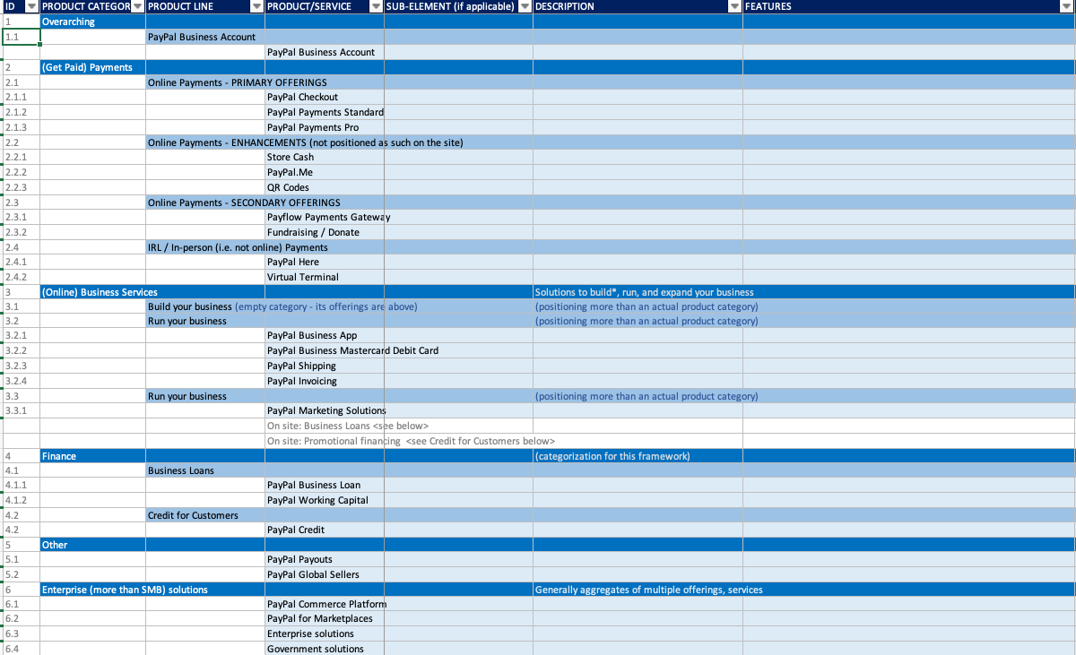Select the 'PayPal Commerce Platform' cell
1076x655 pixels.
point(325,604)
